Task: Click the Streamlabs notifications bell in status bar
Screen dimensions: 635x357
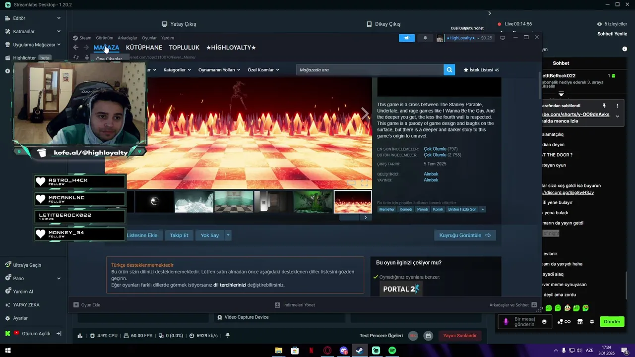Action: click(x=228, y=336)
